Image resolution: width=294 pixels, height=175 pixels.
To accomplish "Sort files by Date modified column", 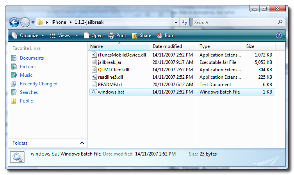I will coord(167,46).
